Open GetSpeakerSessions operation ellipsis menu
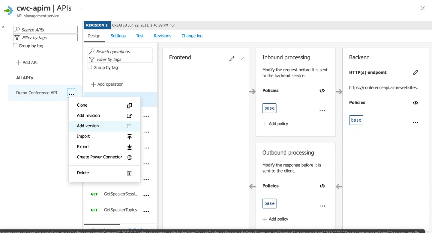The image size is (432, 233). 146,196
